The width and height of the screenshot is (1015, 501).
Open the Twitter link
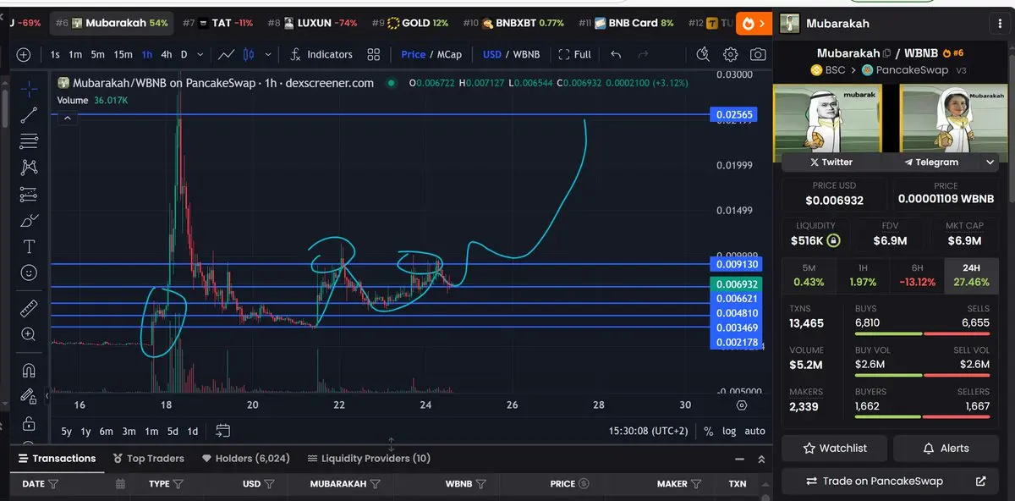(831, 162)
